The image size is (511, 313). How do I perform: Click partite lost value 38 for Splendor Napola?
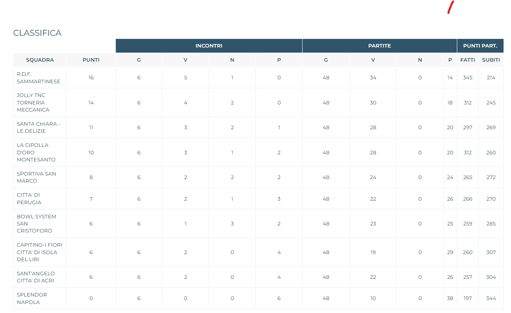(450, 298)
